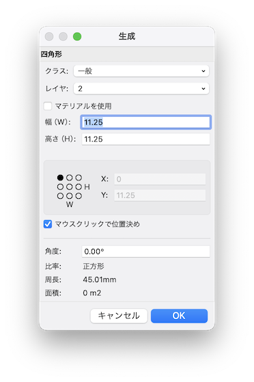Select the top-left anchor point radio button
The width and height of the screenshot is (254, 382).
[x=60, y=178]
